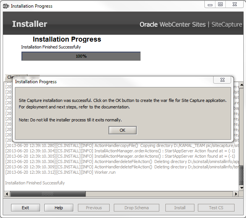Image resolution: width=246 pixels, height=218 pixels.
Task: Click the 'Note: Do not kill' dialog text
Action: [70, 120]
